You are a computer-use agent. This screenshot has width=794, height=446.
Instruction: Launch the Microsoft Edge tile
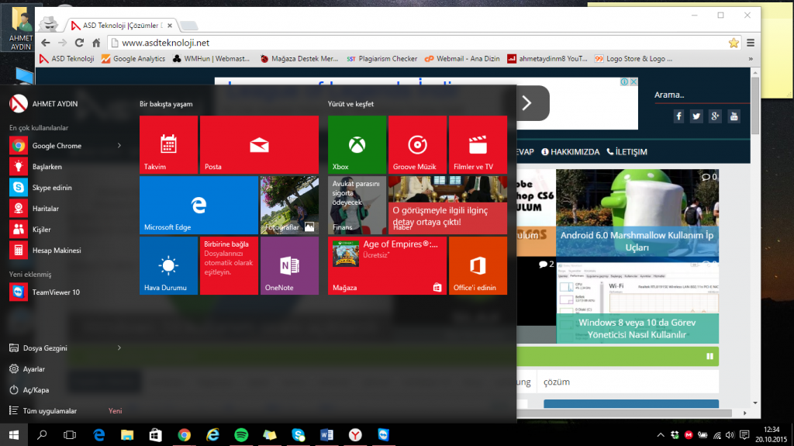(x=199, y=206)
